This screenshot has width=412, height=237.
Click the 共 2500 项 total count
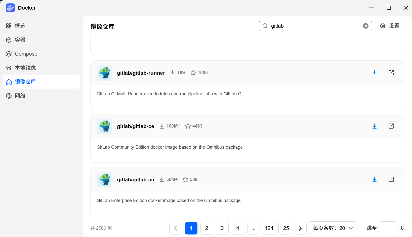point(101,228)
